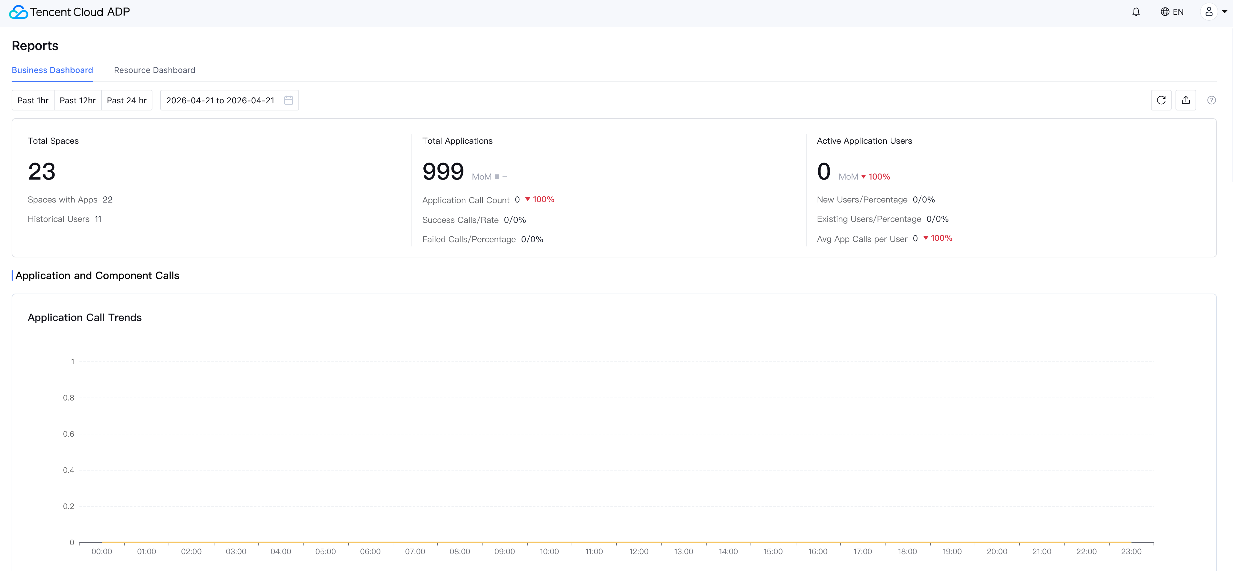Click the globe language icon
The image size is (1233, 571).
tap(1165, 12)
